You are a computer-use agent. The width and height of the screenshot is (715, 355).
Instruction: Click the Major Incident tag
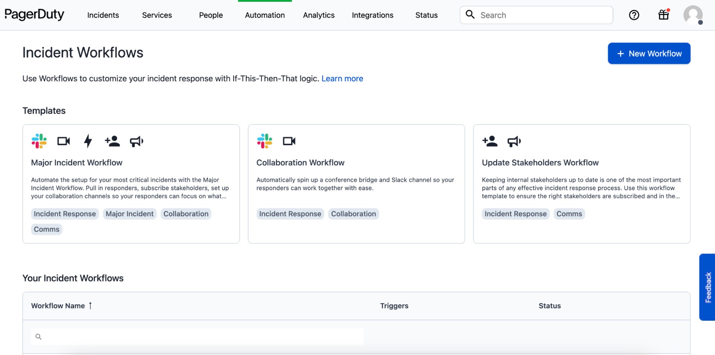130,213
